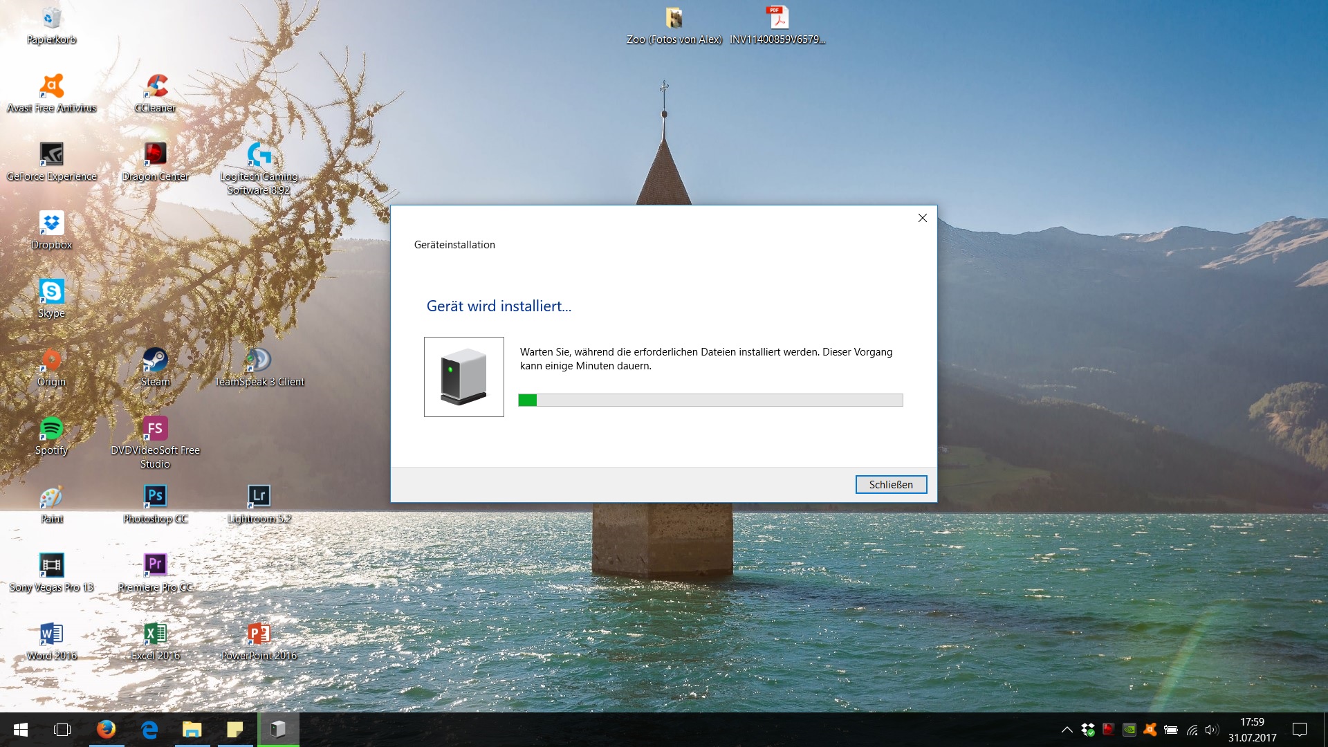Open the Action Center notifications icon
The width and height of the screenshot is (1328, 747).
1300,730
